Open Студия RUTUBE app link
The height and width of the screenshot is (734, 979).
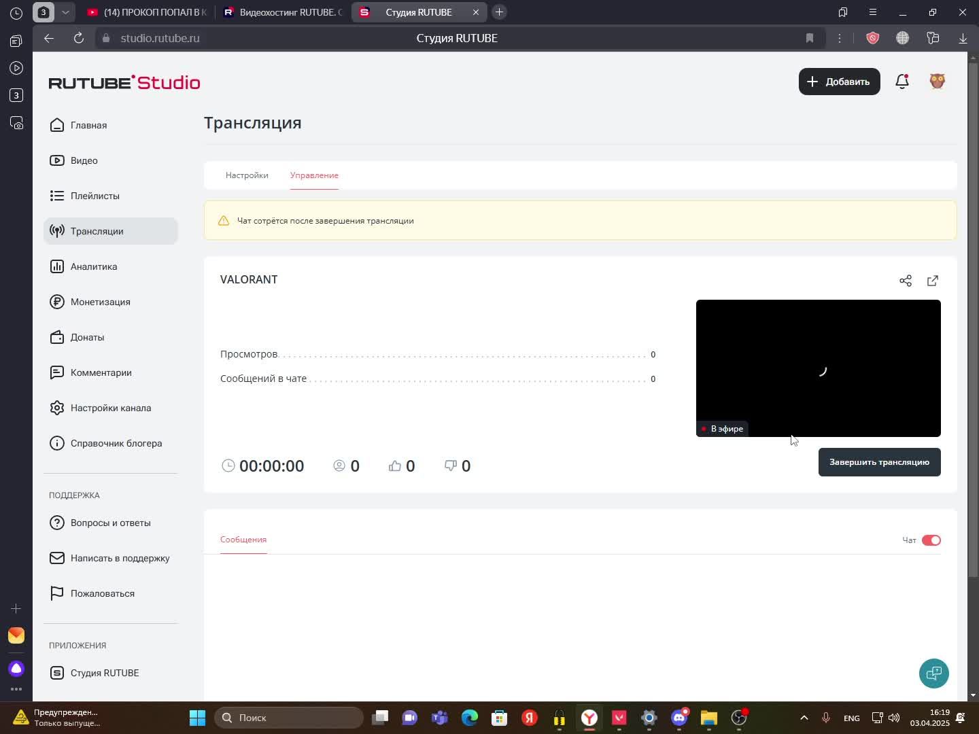coord(110,673)
